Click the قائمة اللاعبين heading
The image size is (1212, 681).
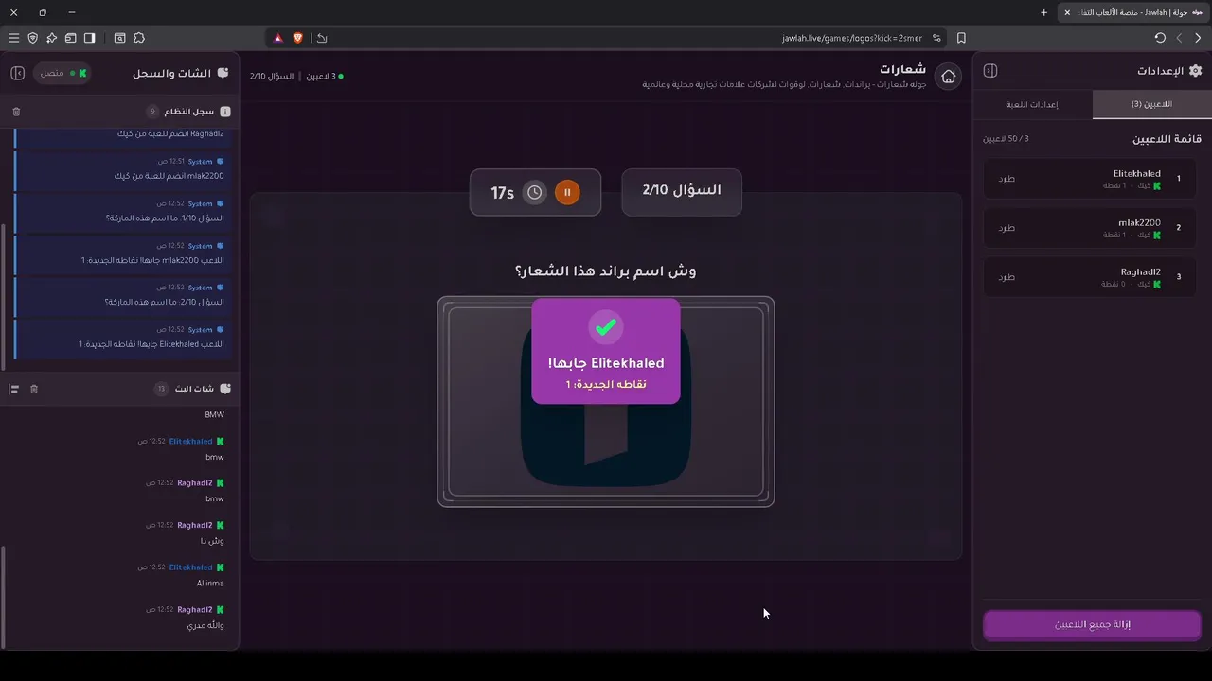coord(1167,139)
